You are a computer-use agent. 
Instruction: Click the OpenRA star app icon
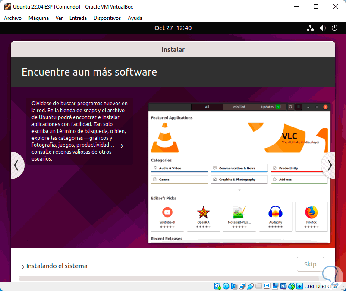pyautogui.click(x=203, y=212)
